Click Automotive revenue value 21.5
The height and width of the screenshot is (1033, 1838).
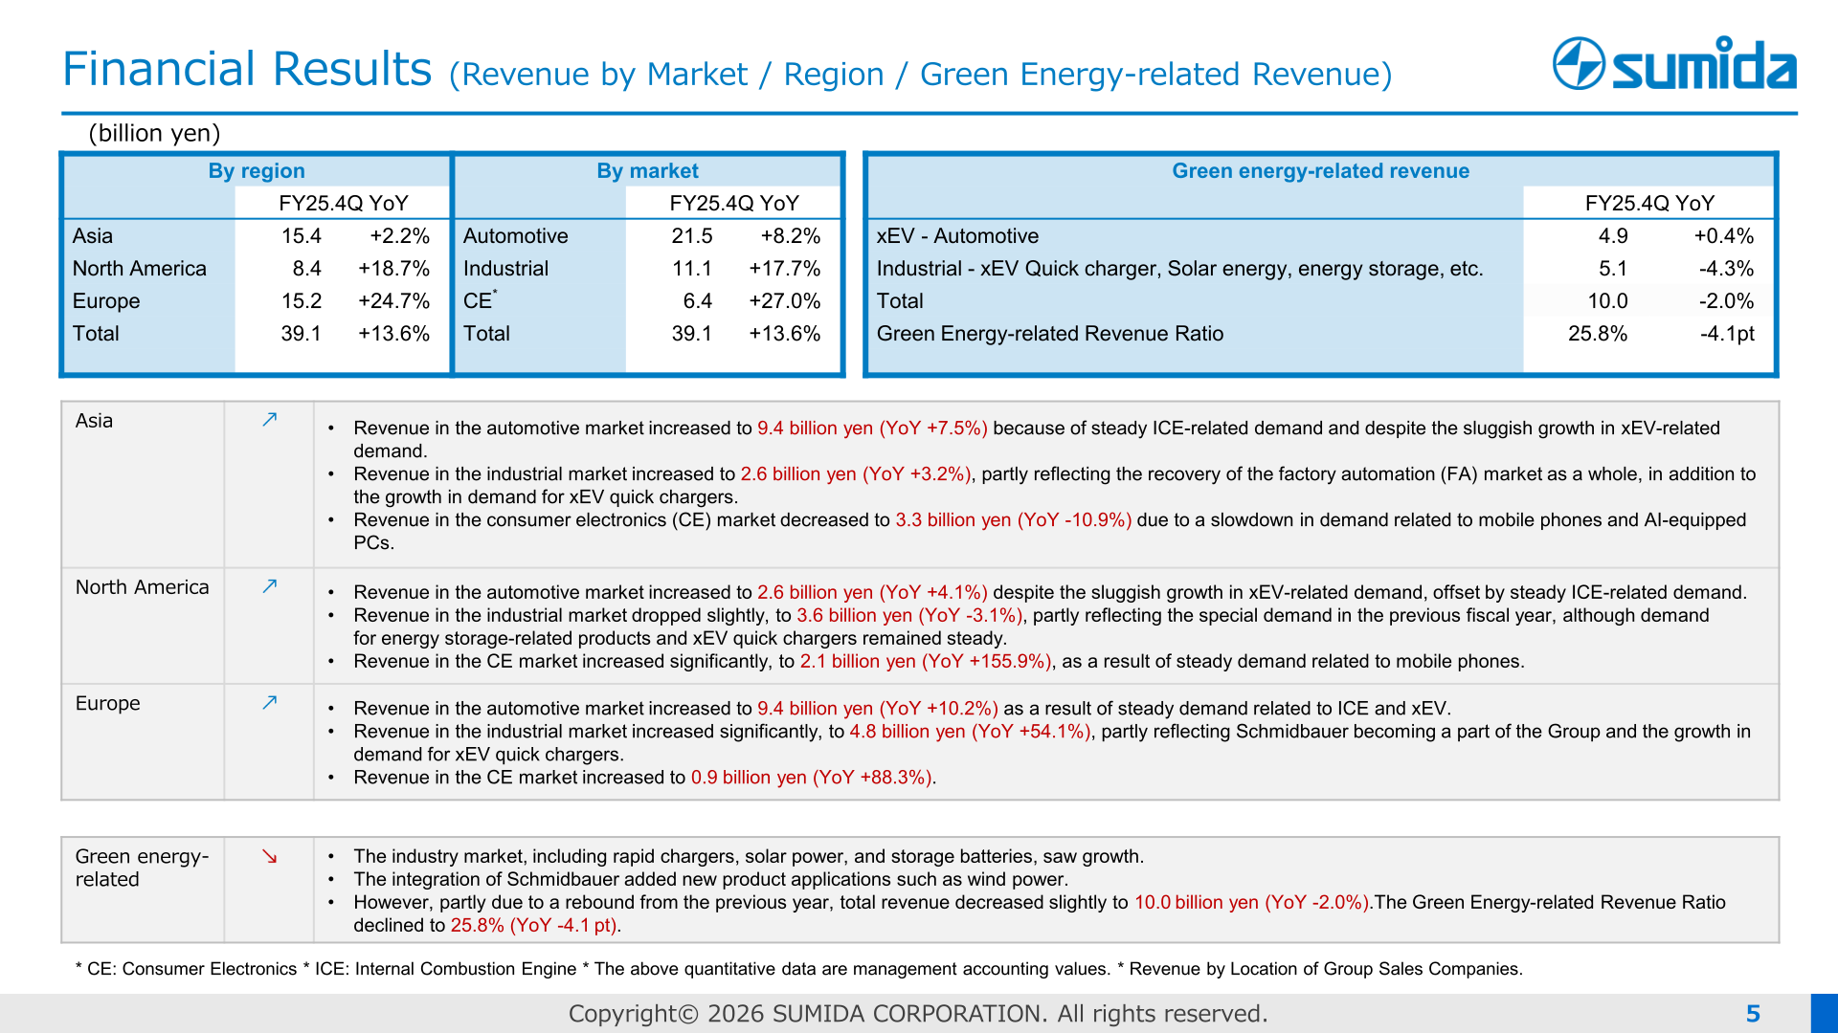692,236
